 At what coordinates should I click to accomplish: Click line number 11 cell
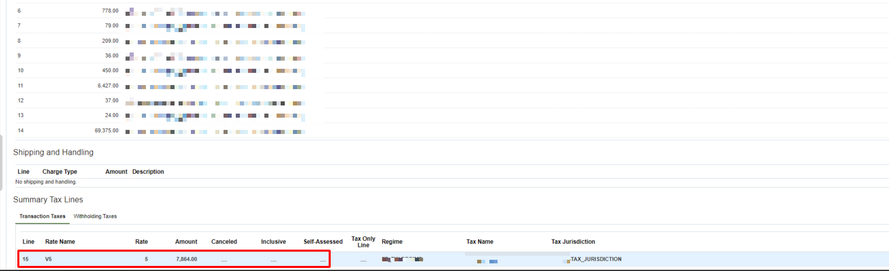click(x=20, y=86)
